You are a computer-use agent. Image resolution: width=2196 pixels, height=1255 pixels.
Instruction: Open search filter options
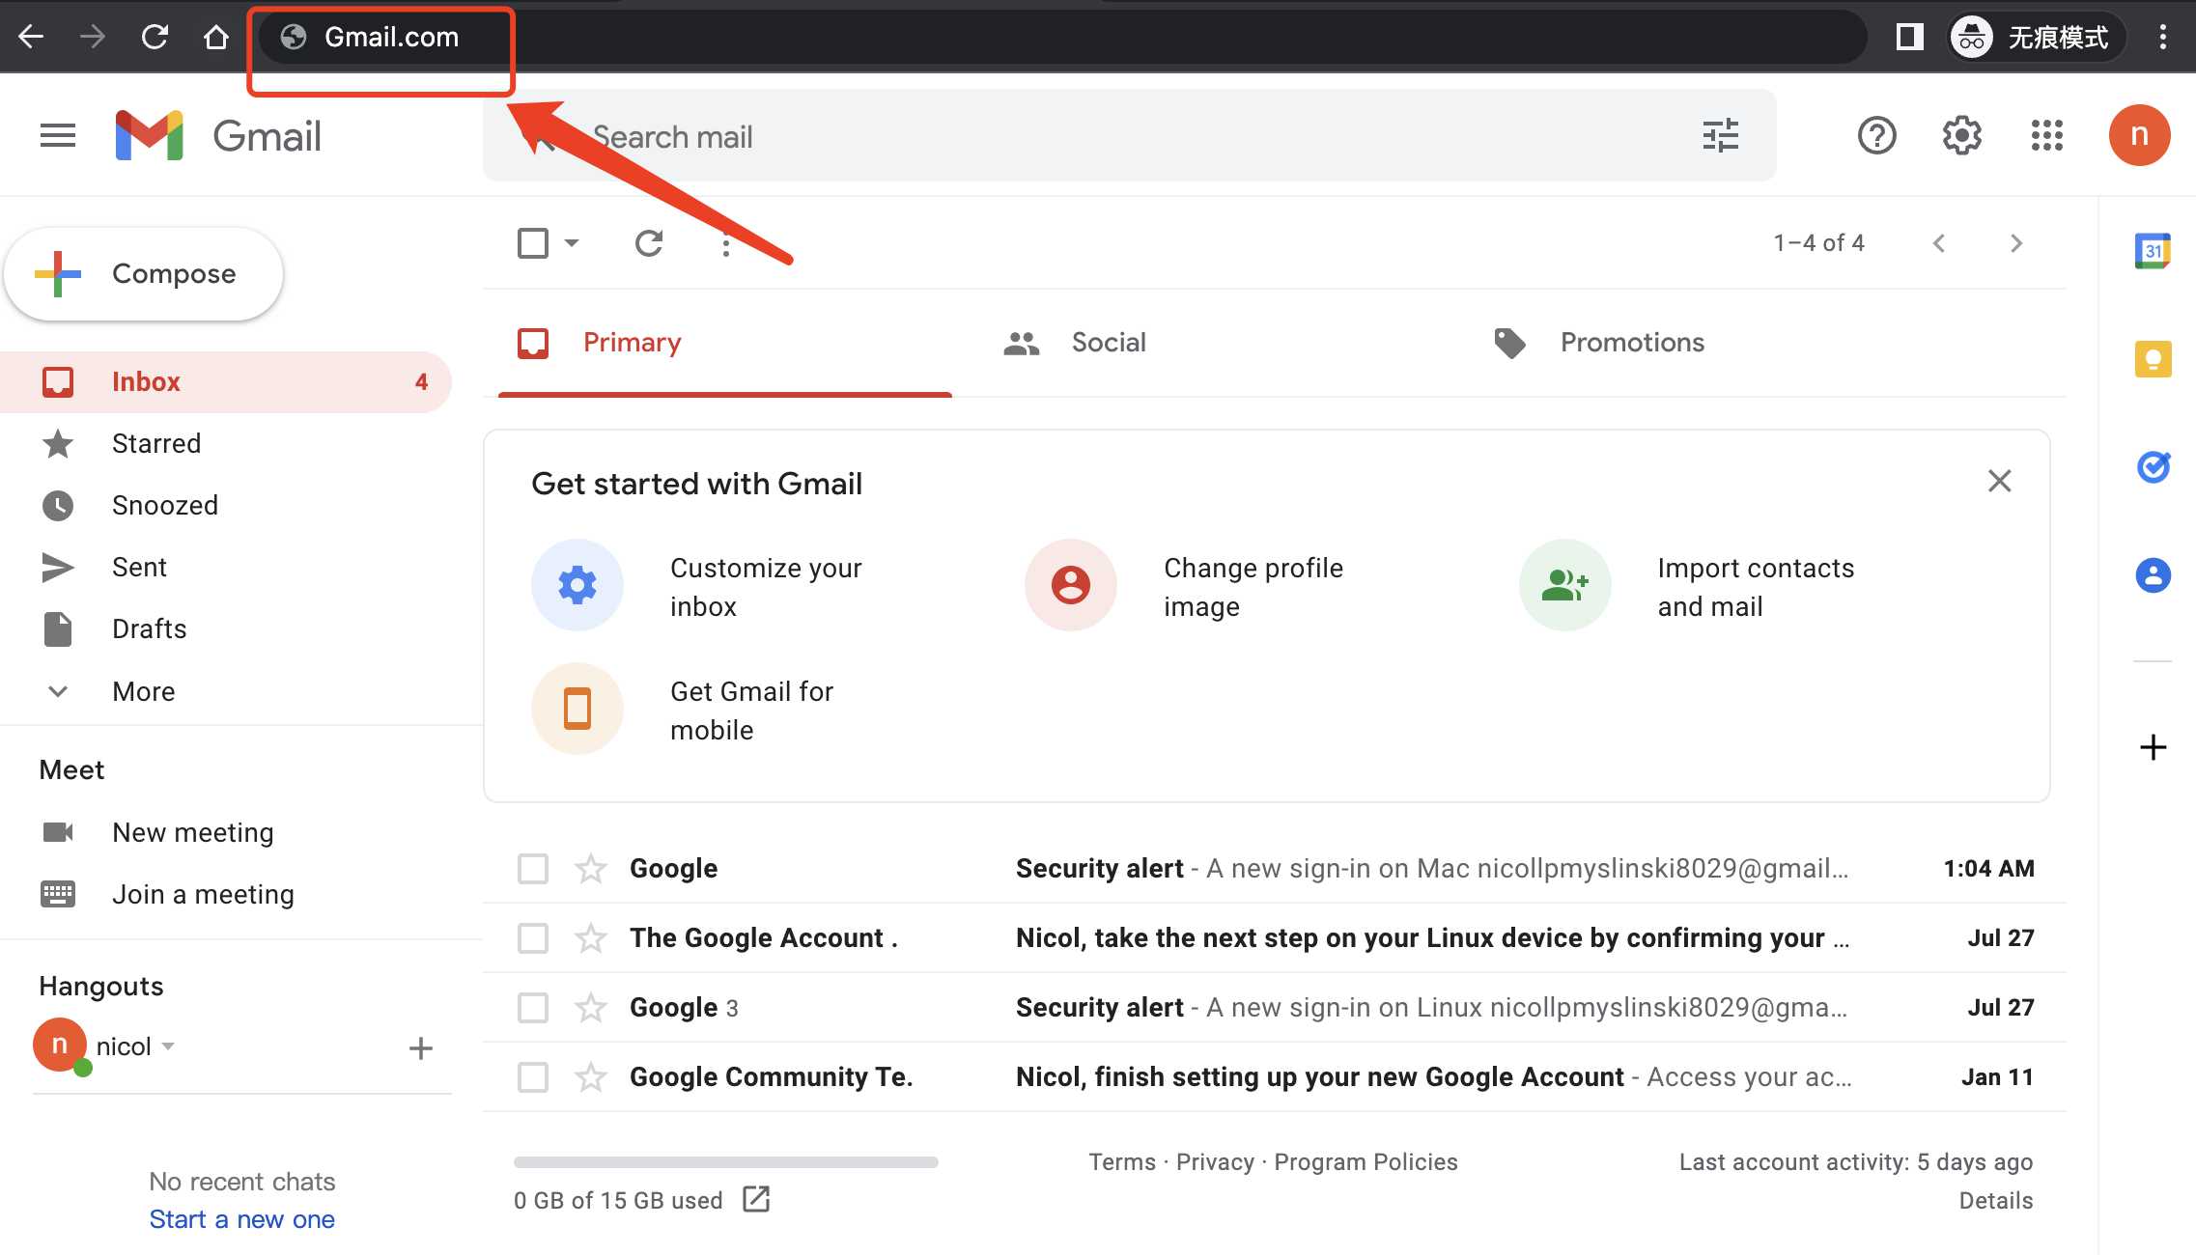(1721, 135)
